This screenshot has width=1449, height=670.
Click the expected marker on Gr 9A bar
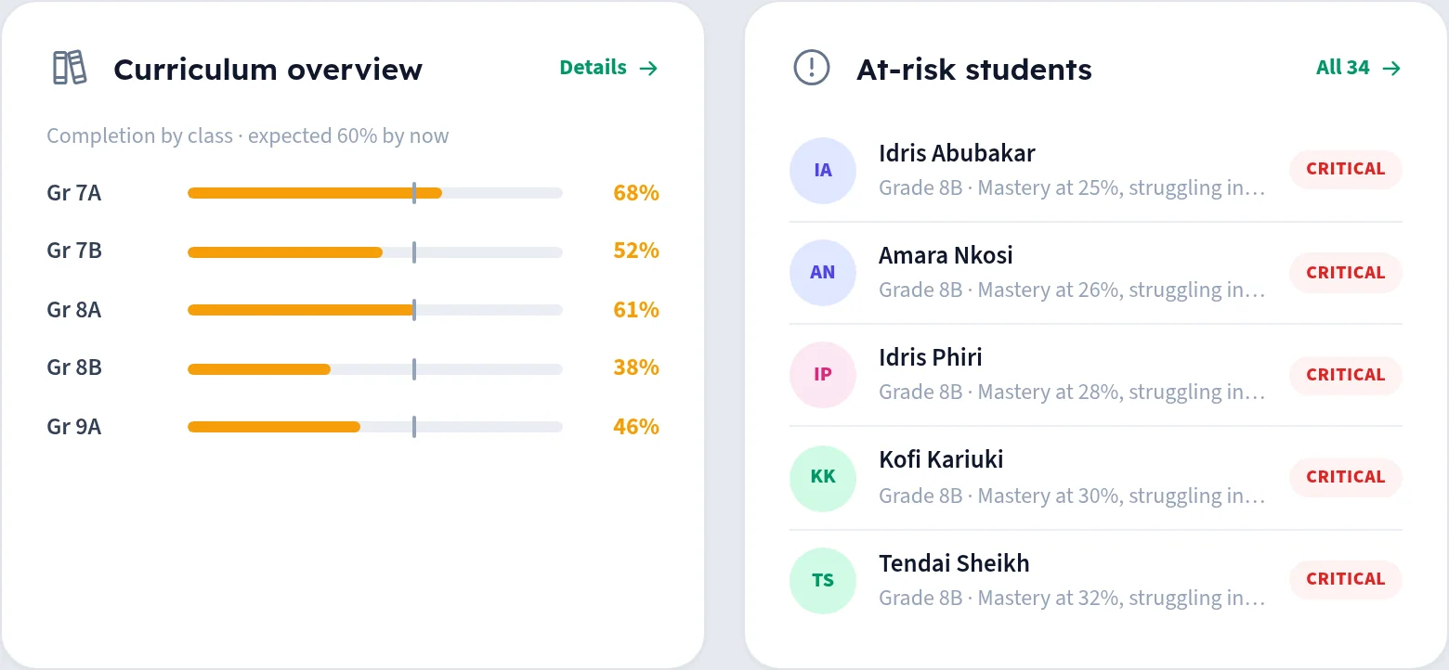pyautogui.click(x=414, y=427)
